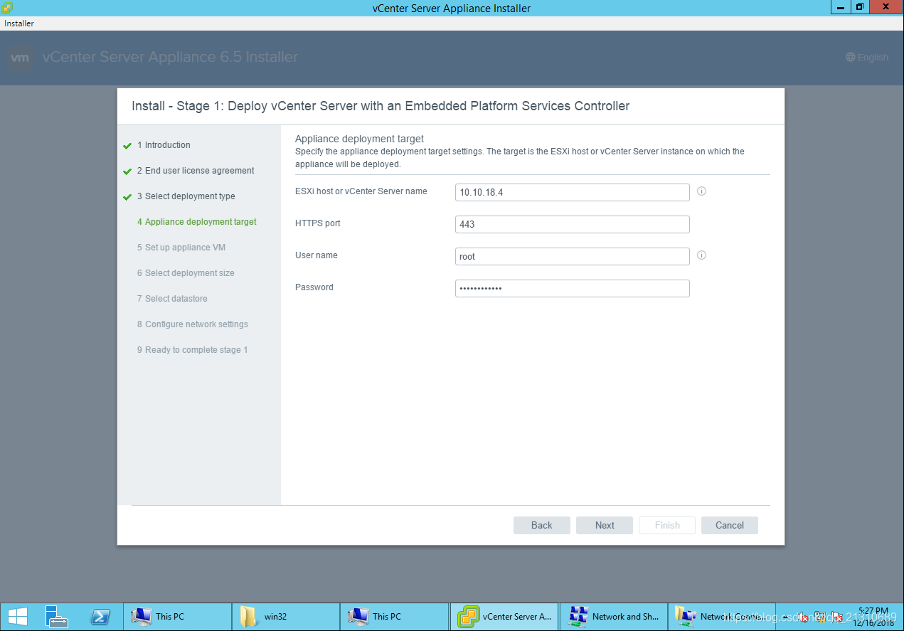Image resolution: width=904 pixels, height=631 pixels.
Task: Select step 7 Select datastore
Action: click(x=172, y=299)
